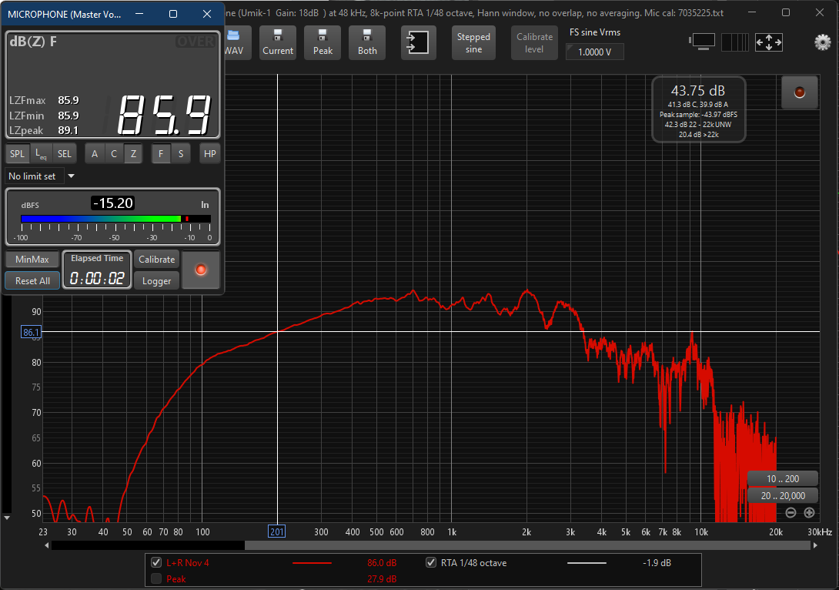Minimize the MICROPHONE SPL meter window
This screenshot has width=839, height=590.
coord(139,14)
